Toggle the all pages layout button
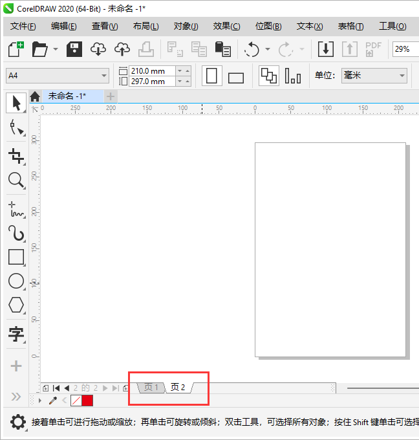This screenshot has height=440, width=419. [268, 76]
